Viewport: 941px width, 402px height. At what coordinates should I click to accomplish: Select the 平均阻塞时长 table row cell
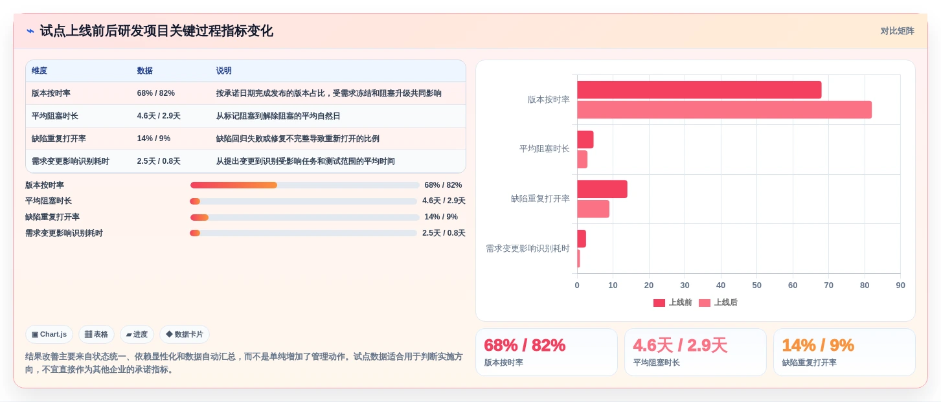click(78, 116)
